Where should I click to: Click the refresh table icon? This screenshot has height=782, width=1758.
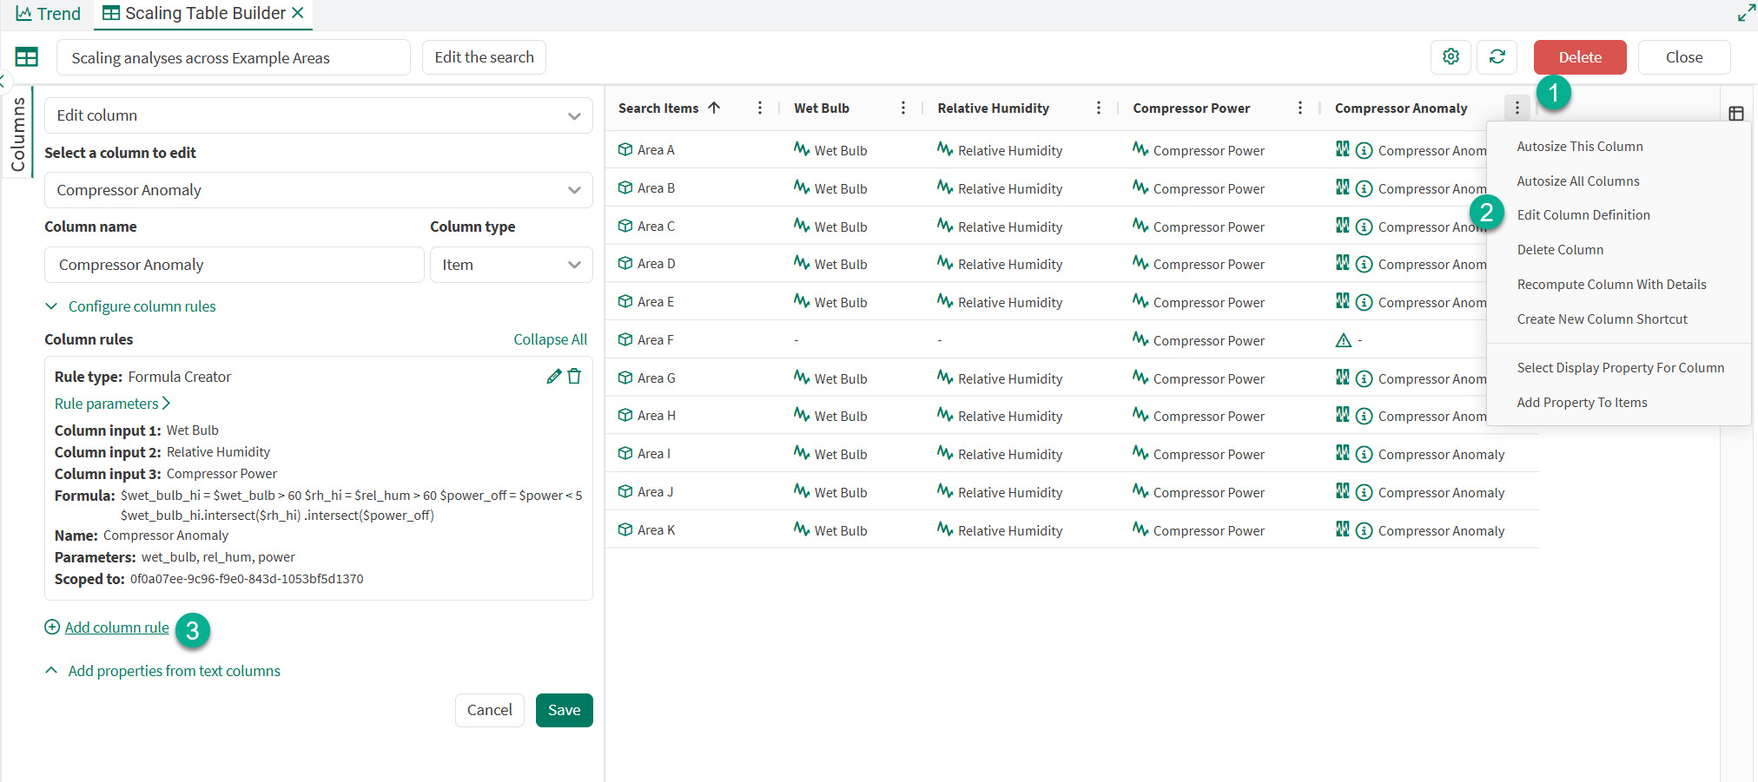coord(1497,56)
